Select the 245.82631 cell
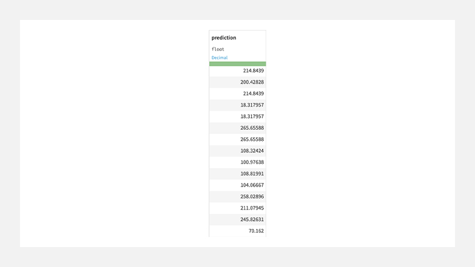The width and height of the screenshot is (475, 267). [237, 220]
